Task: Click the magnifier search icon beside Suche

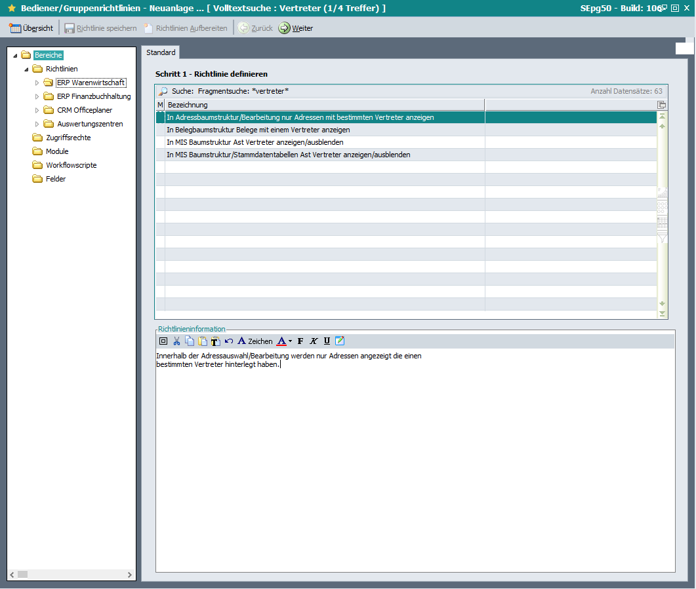Action: click(163, 91)
